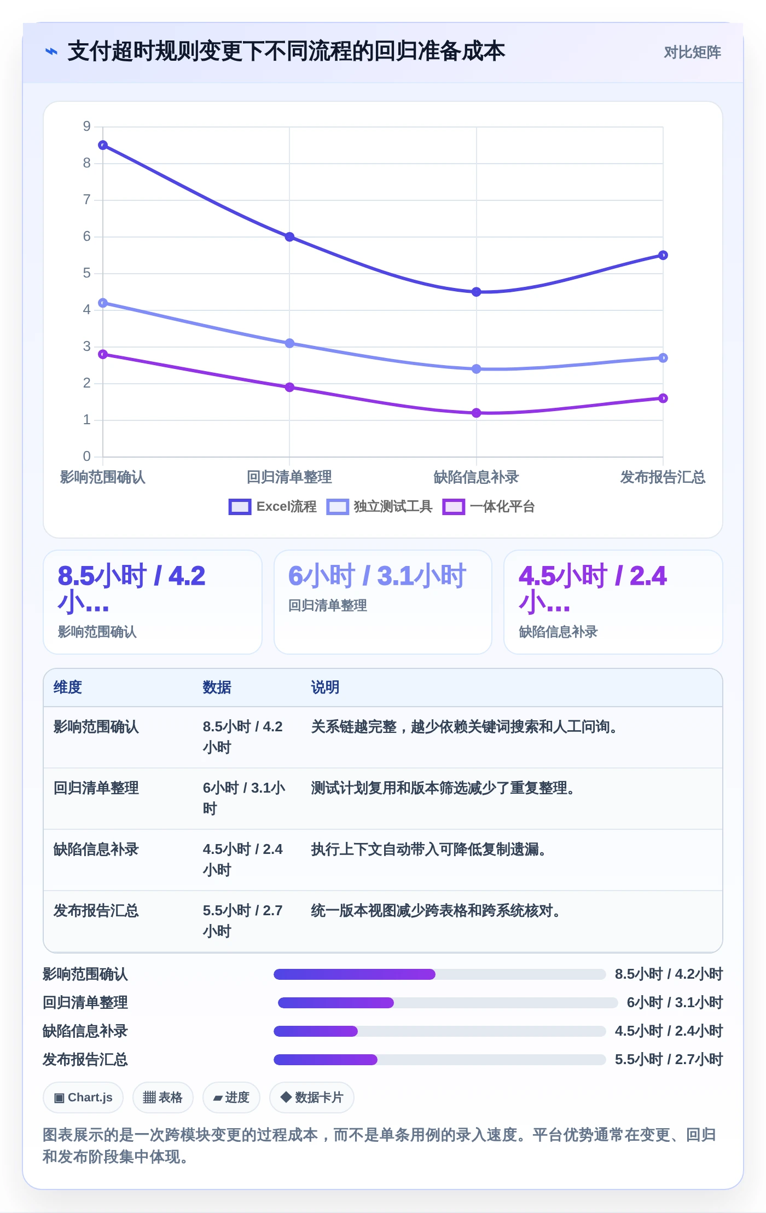The image size is (766, 1213).
Task: Toggle the Excel流程 legend swatch
Action: (x=240, y=507)
